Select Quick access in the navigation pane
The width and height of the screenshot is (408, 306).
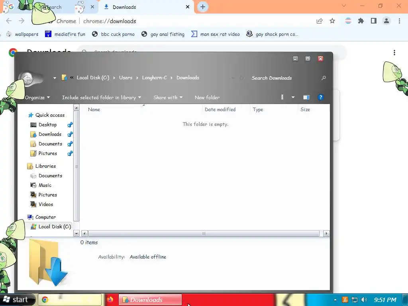pyautogui.click(x=46, y=115)
